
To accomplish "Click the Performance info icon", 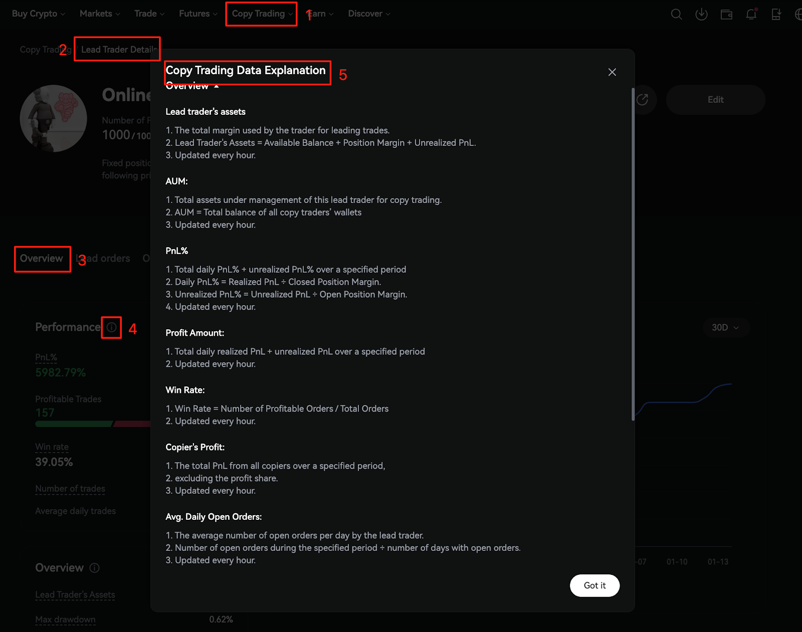I will click(x=111, y=327).
